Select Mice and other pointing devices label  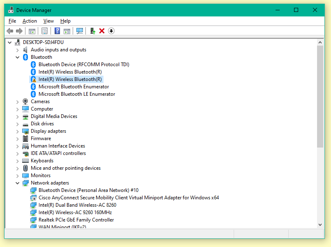tap(66, 168)
